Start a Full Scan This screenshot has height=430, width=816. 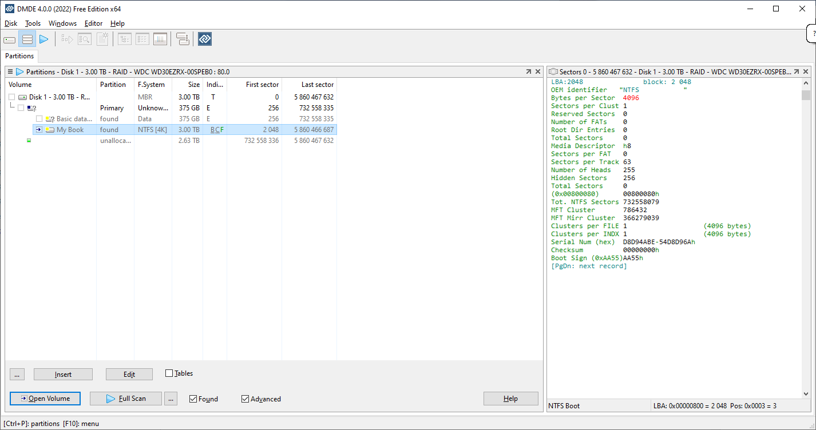tap(126, 399)
